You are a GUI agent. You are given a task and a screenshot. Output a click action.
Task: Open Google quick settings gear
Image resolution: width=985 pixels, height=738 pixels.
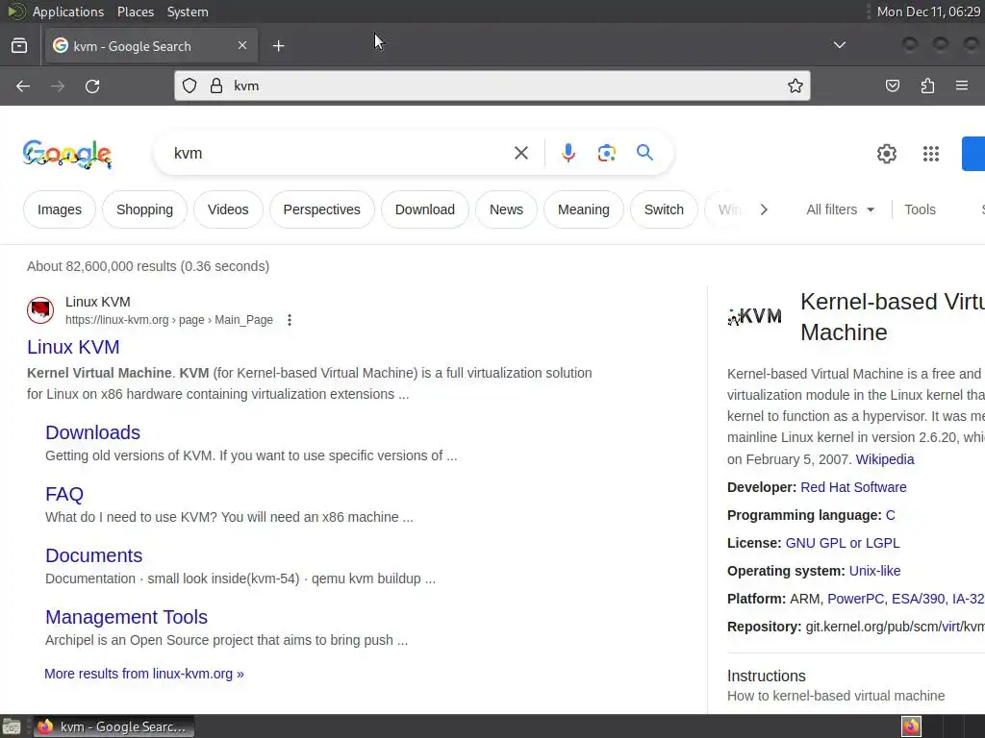[x=886, y=154]
